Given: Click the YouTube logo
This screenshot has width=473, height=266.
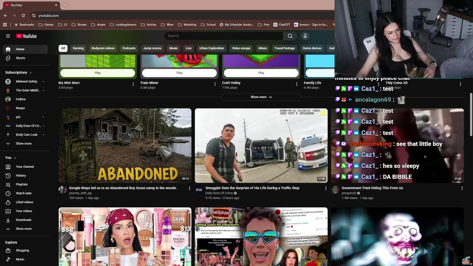Looking at the screenshot, I should [26, 36].
